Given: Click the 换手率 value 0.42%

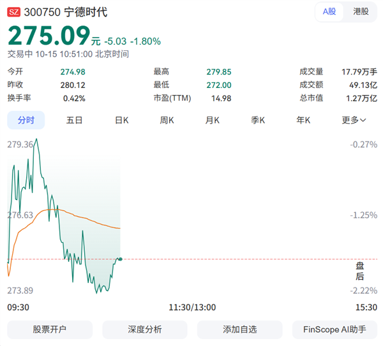Looking at the screenshot, I should [x=74, y=99].
